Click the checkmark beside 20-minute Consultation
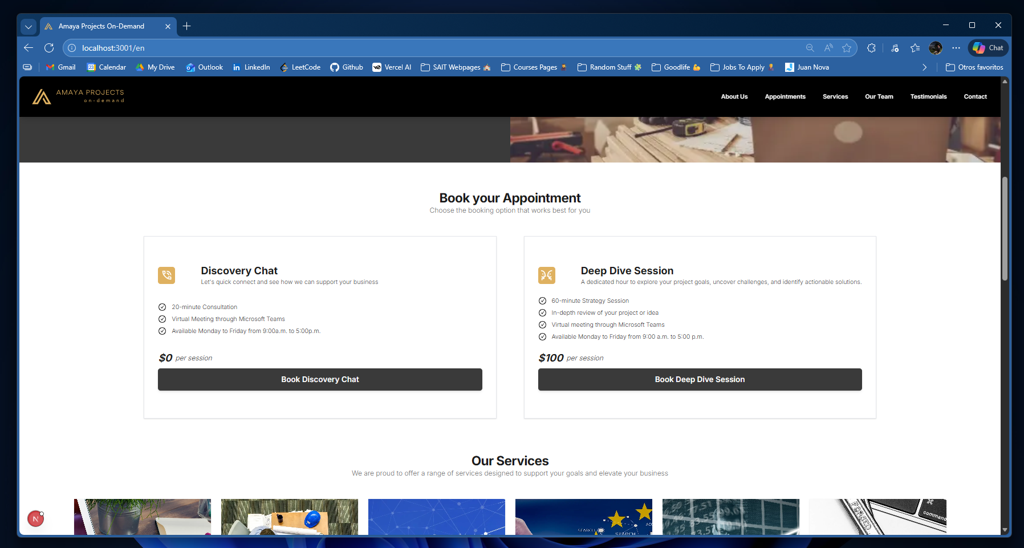This screenshot has height=548, width=1024. (162, 307)
